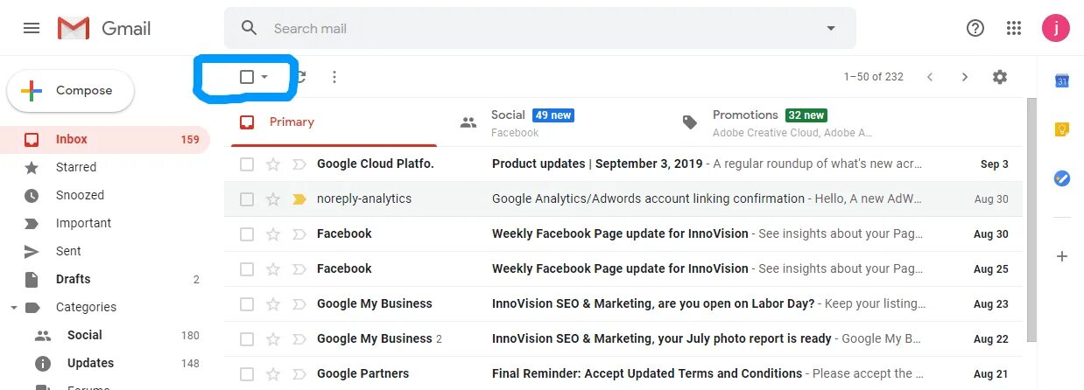This screenshot has height=390, width=1084.
Task: Open Google Tasks side panel icon
Action: click(x=1061, y=178)
